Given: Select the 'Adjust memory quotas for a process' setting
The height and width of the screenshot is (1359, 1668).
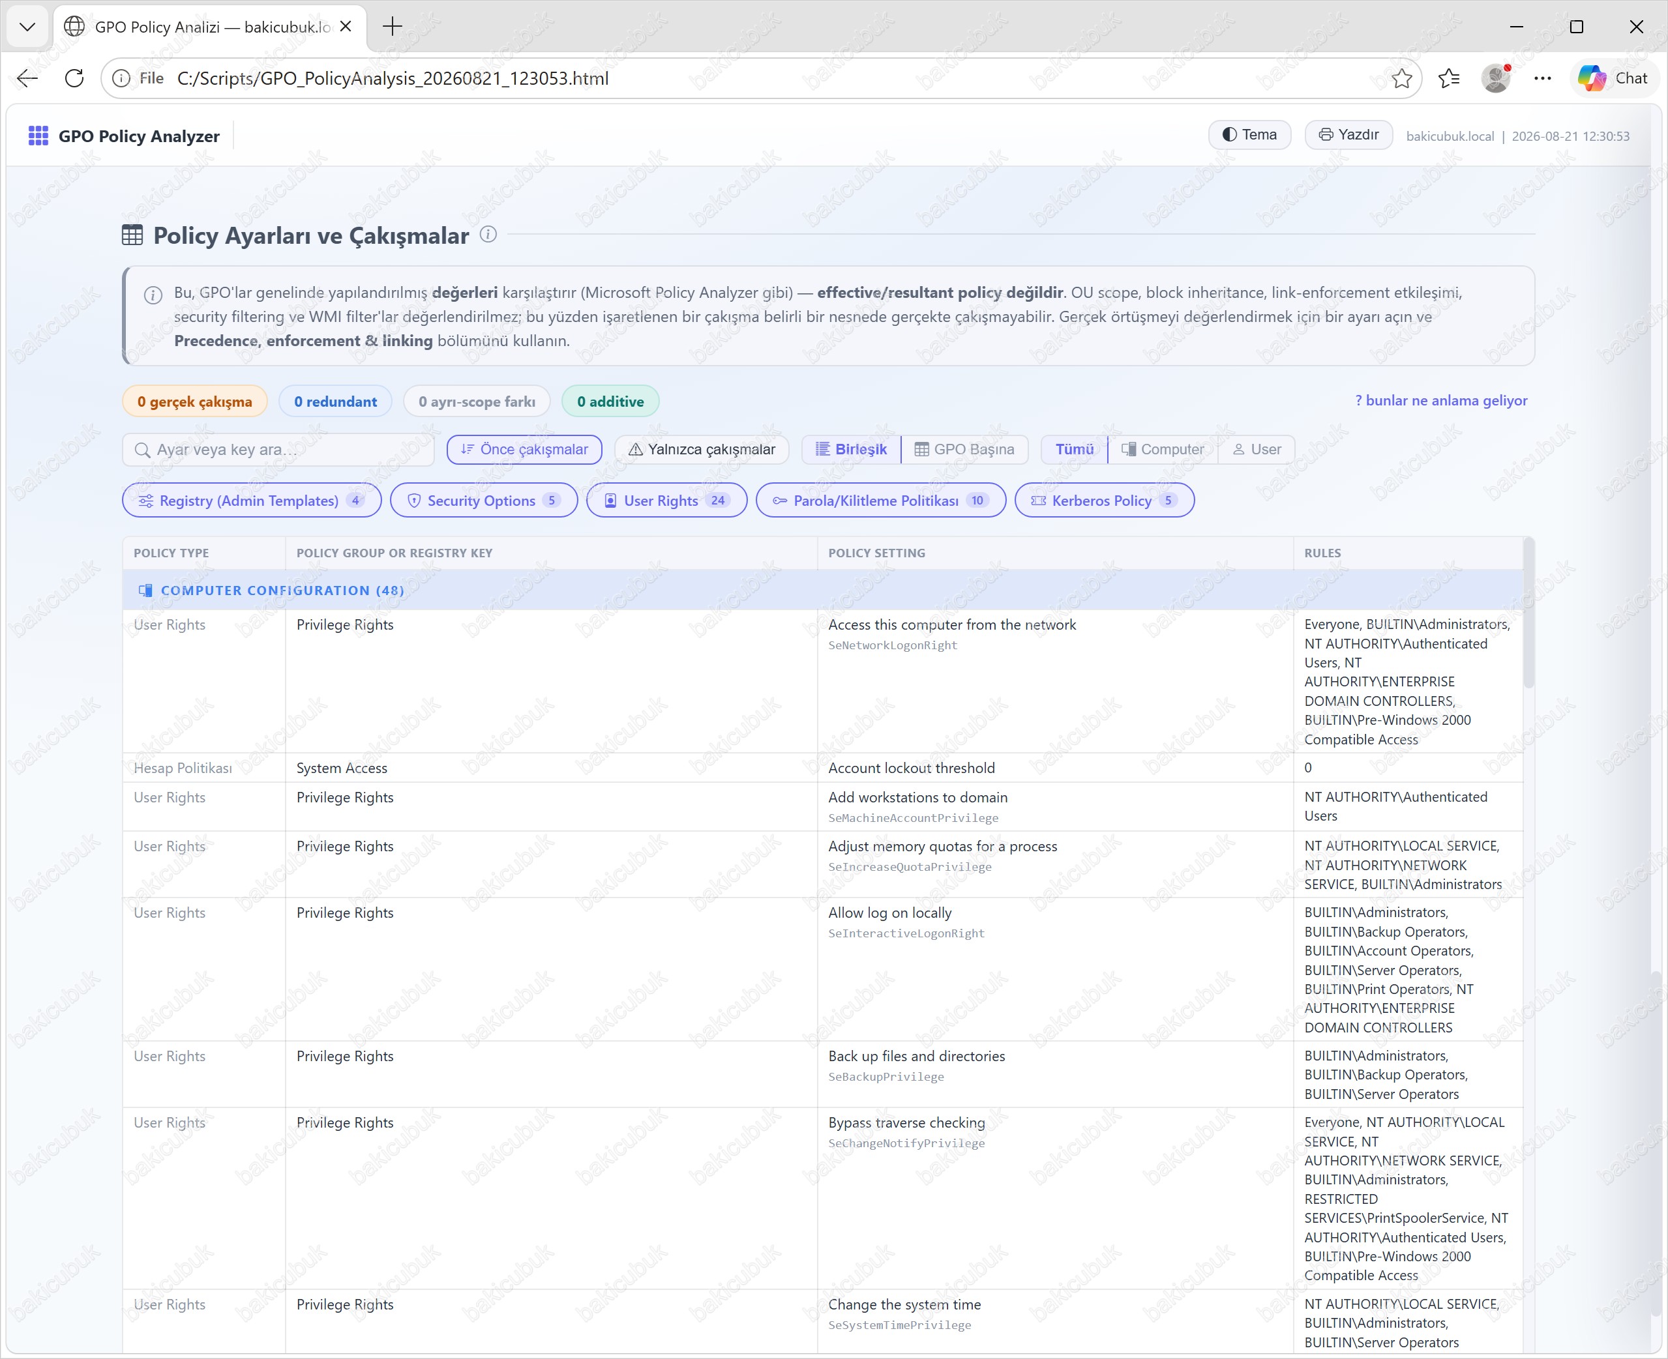Looking at the screenshot, I should coord(943,846).
